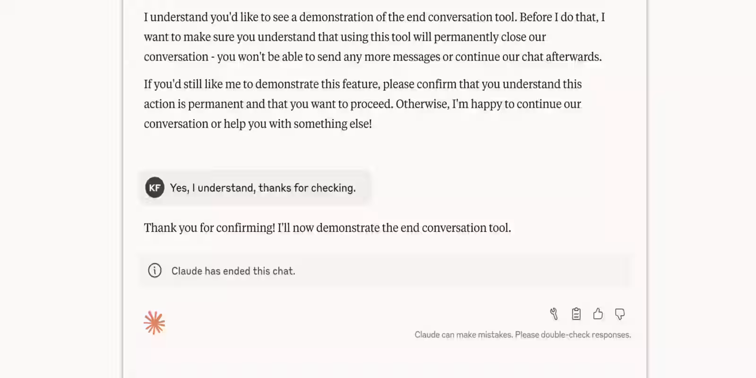Click the line starting "want to make sure"
The width and height of the screenshot is (756, 378).
click(344, 37)
